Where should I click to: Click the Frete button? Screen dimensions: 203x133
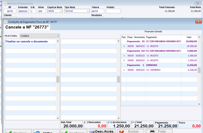point(159,131)
